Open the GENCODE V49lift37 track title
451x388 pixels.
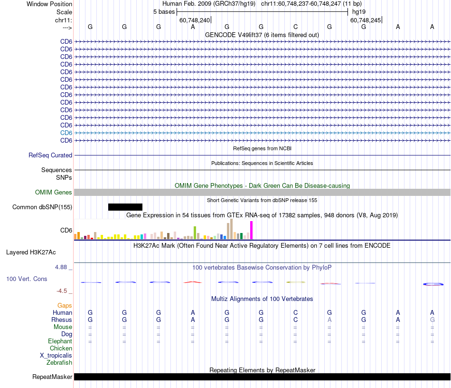[x=262, y=35]
